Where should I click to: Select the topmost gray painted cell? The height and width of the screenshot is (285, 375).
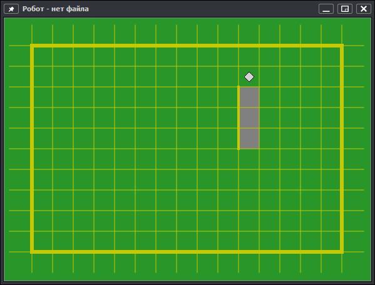(x=249, y=97)
